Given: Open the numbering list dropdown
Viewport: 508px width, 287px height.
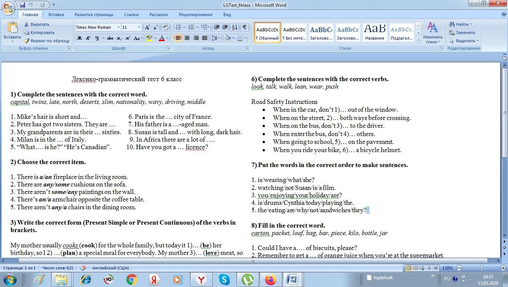Looking at the screenshot, I should tap(197, 27).
